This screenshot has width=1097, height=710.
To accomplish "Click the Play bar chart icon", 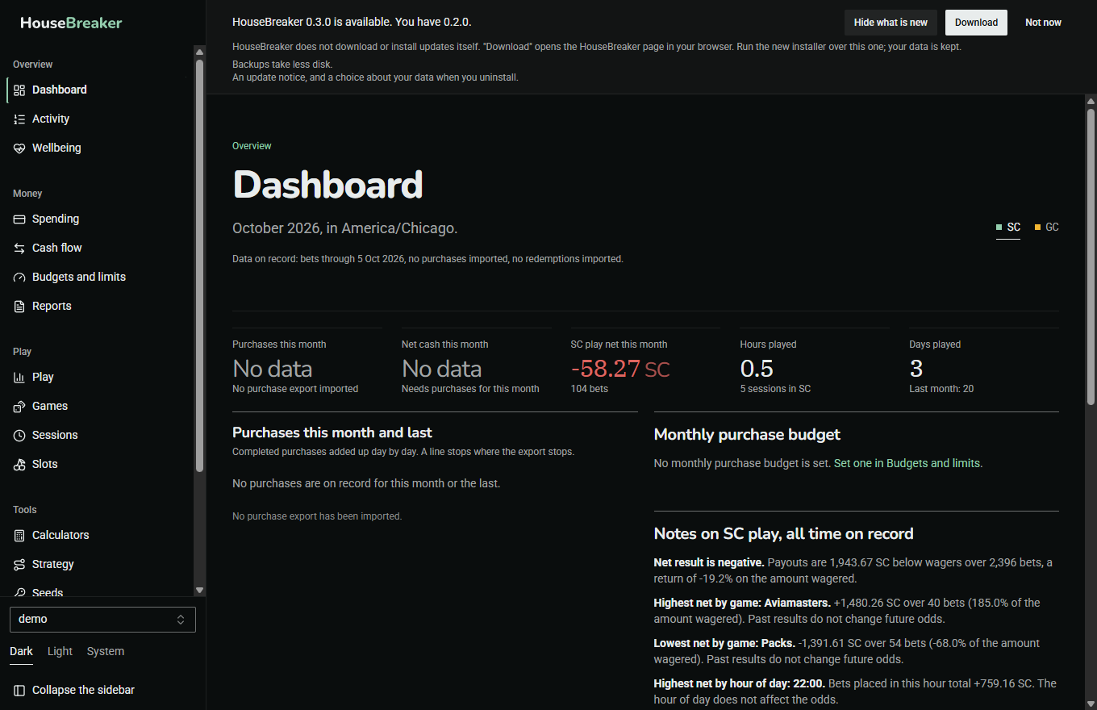I will pos(19,377).
